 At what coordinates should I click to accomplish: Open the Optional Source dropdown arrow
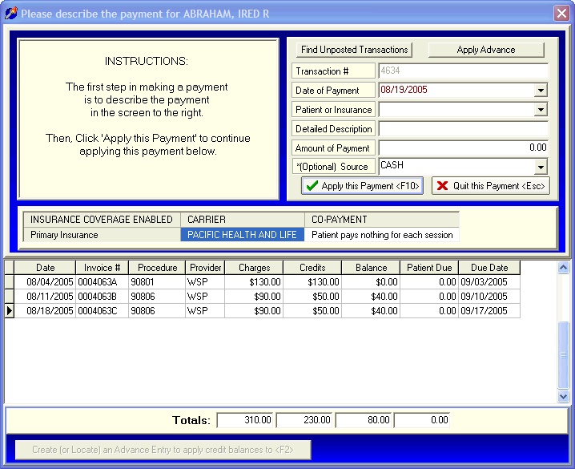pyautogui.click(x=541, y=167)
